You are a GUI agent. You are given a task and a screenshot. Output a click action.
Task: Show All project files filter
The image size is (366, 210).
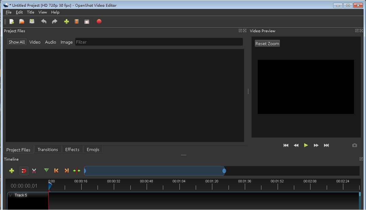tap(17, 42)
